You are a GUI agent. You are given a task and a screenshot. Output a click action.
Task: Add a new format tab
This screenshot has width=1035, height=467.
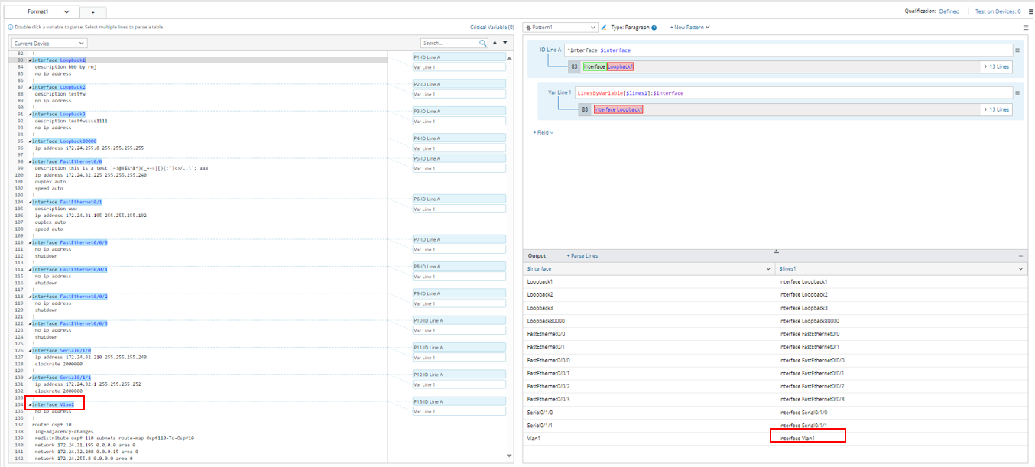pos(92,12)
